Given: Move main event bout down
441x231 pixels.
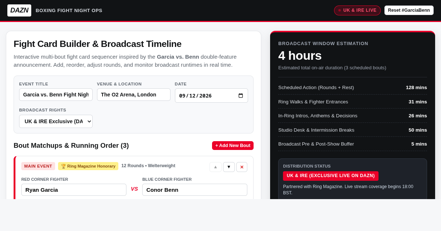Looking at the screenshot, I should [229, 167].
